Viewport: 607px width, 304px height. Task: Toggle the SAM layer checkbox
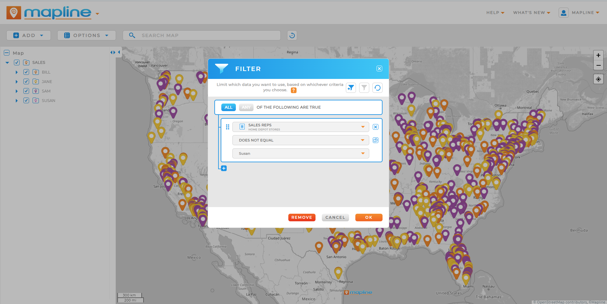coord(26,91)
